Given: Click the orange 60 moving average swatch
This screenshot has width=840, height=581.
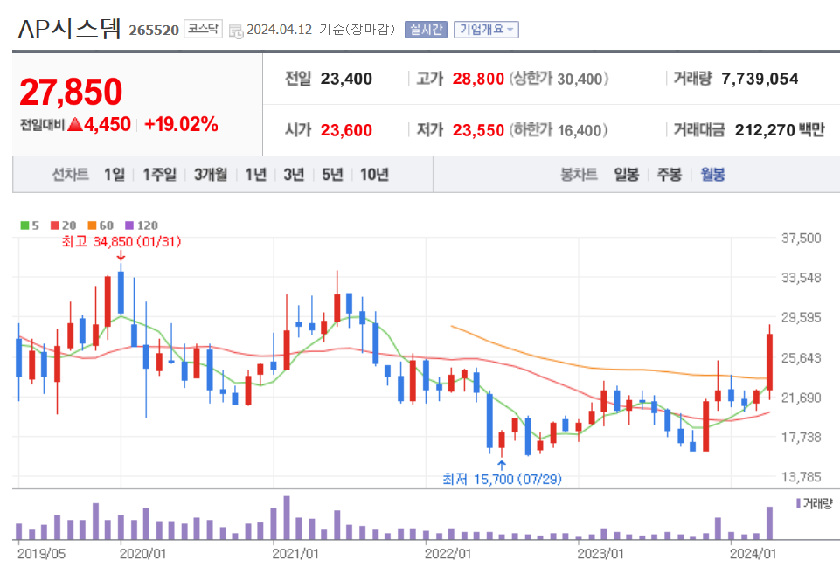Looking at the screenshot, I should pos(92,225).
